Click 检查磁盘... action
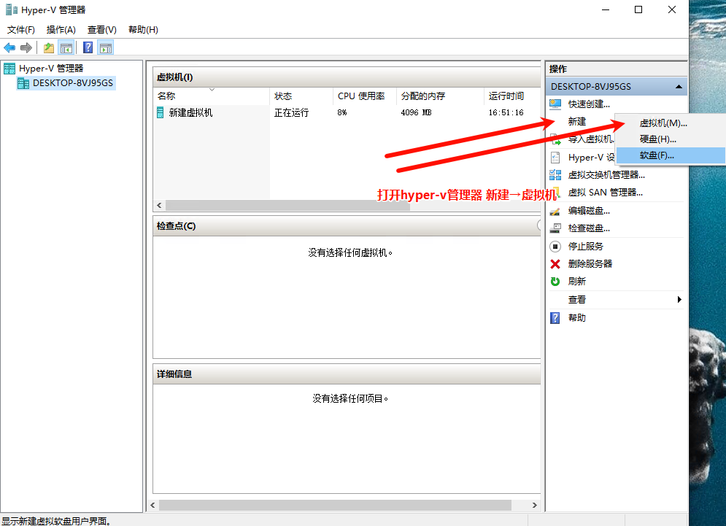The height and width of the screenshot is (526, 726). [x=589, y=228]
